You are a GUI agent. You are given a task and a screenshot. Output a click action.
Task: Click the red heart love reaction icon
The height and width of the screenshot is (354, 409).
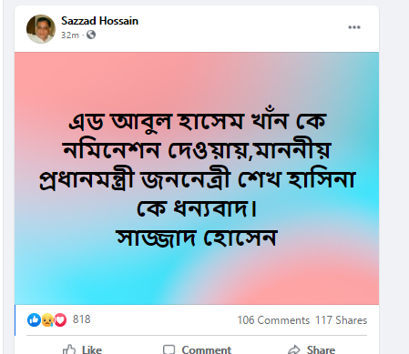tap(60, 319)
